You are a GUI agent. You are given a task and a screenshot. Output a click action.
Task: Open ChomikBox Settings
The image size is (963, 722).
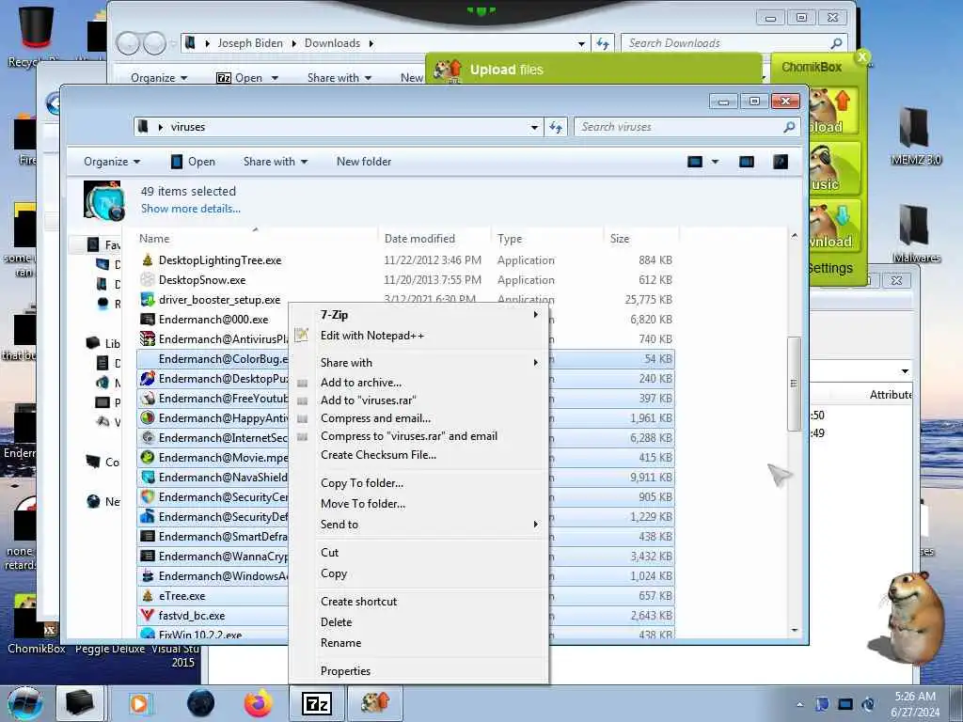829,268
